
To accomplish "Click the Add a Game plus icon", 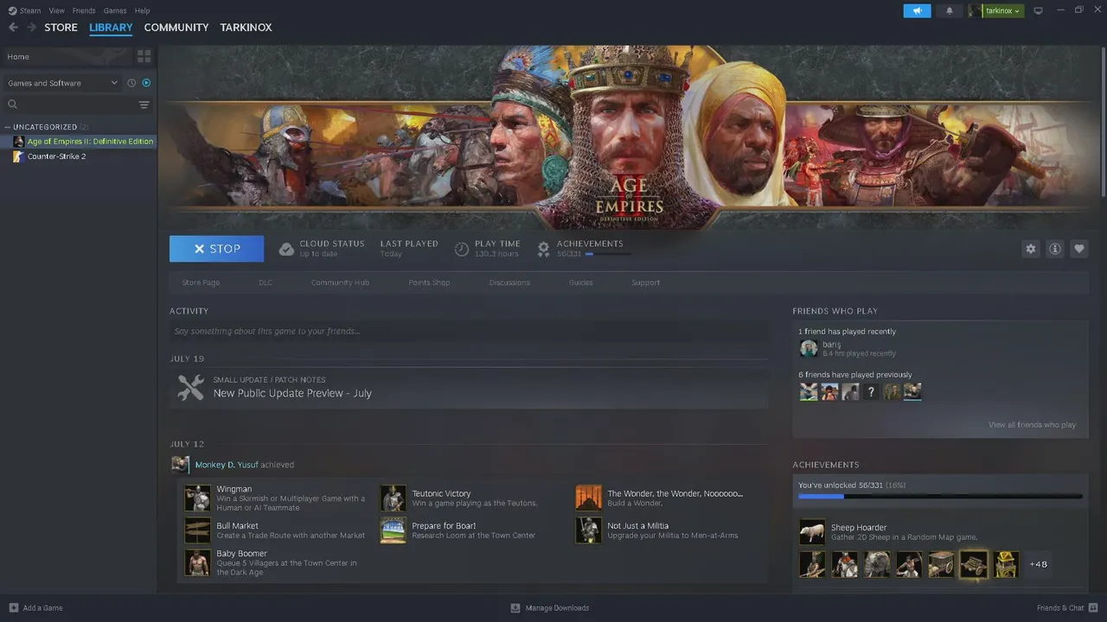I will [13, 607].
